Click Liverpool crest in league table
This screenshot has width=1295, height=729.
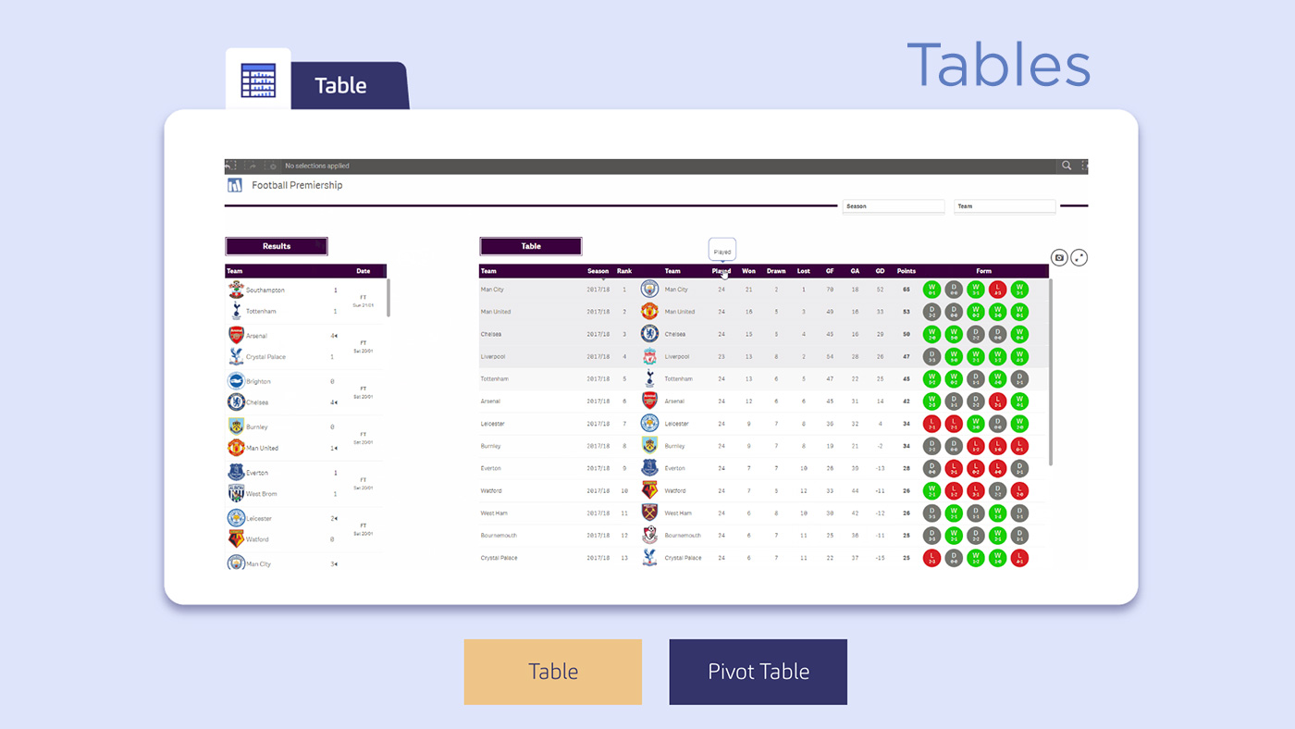pyautogui.click(x=649, y=356)
